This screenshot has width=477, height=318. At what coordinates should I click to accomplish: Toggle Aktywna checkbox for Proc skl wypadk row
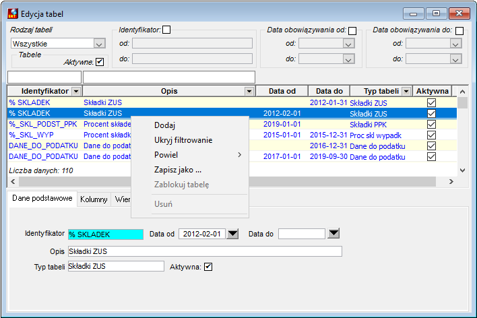pyautogui.click(x=431, y=135)
